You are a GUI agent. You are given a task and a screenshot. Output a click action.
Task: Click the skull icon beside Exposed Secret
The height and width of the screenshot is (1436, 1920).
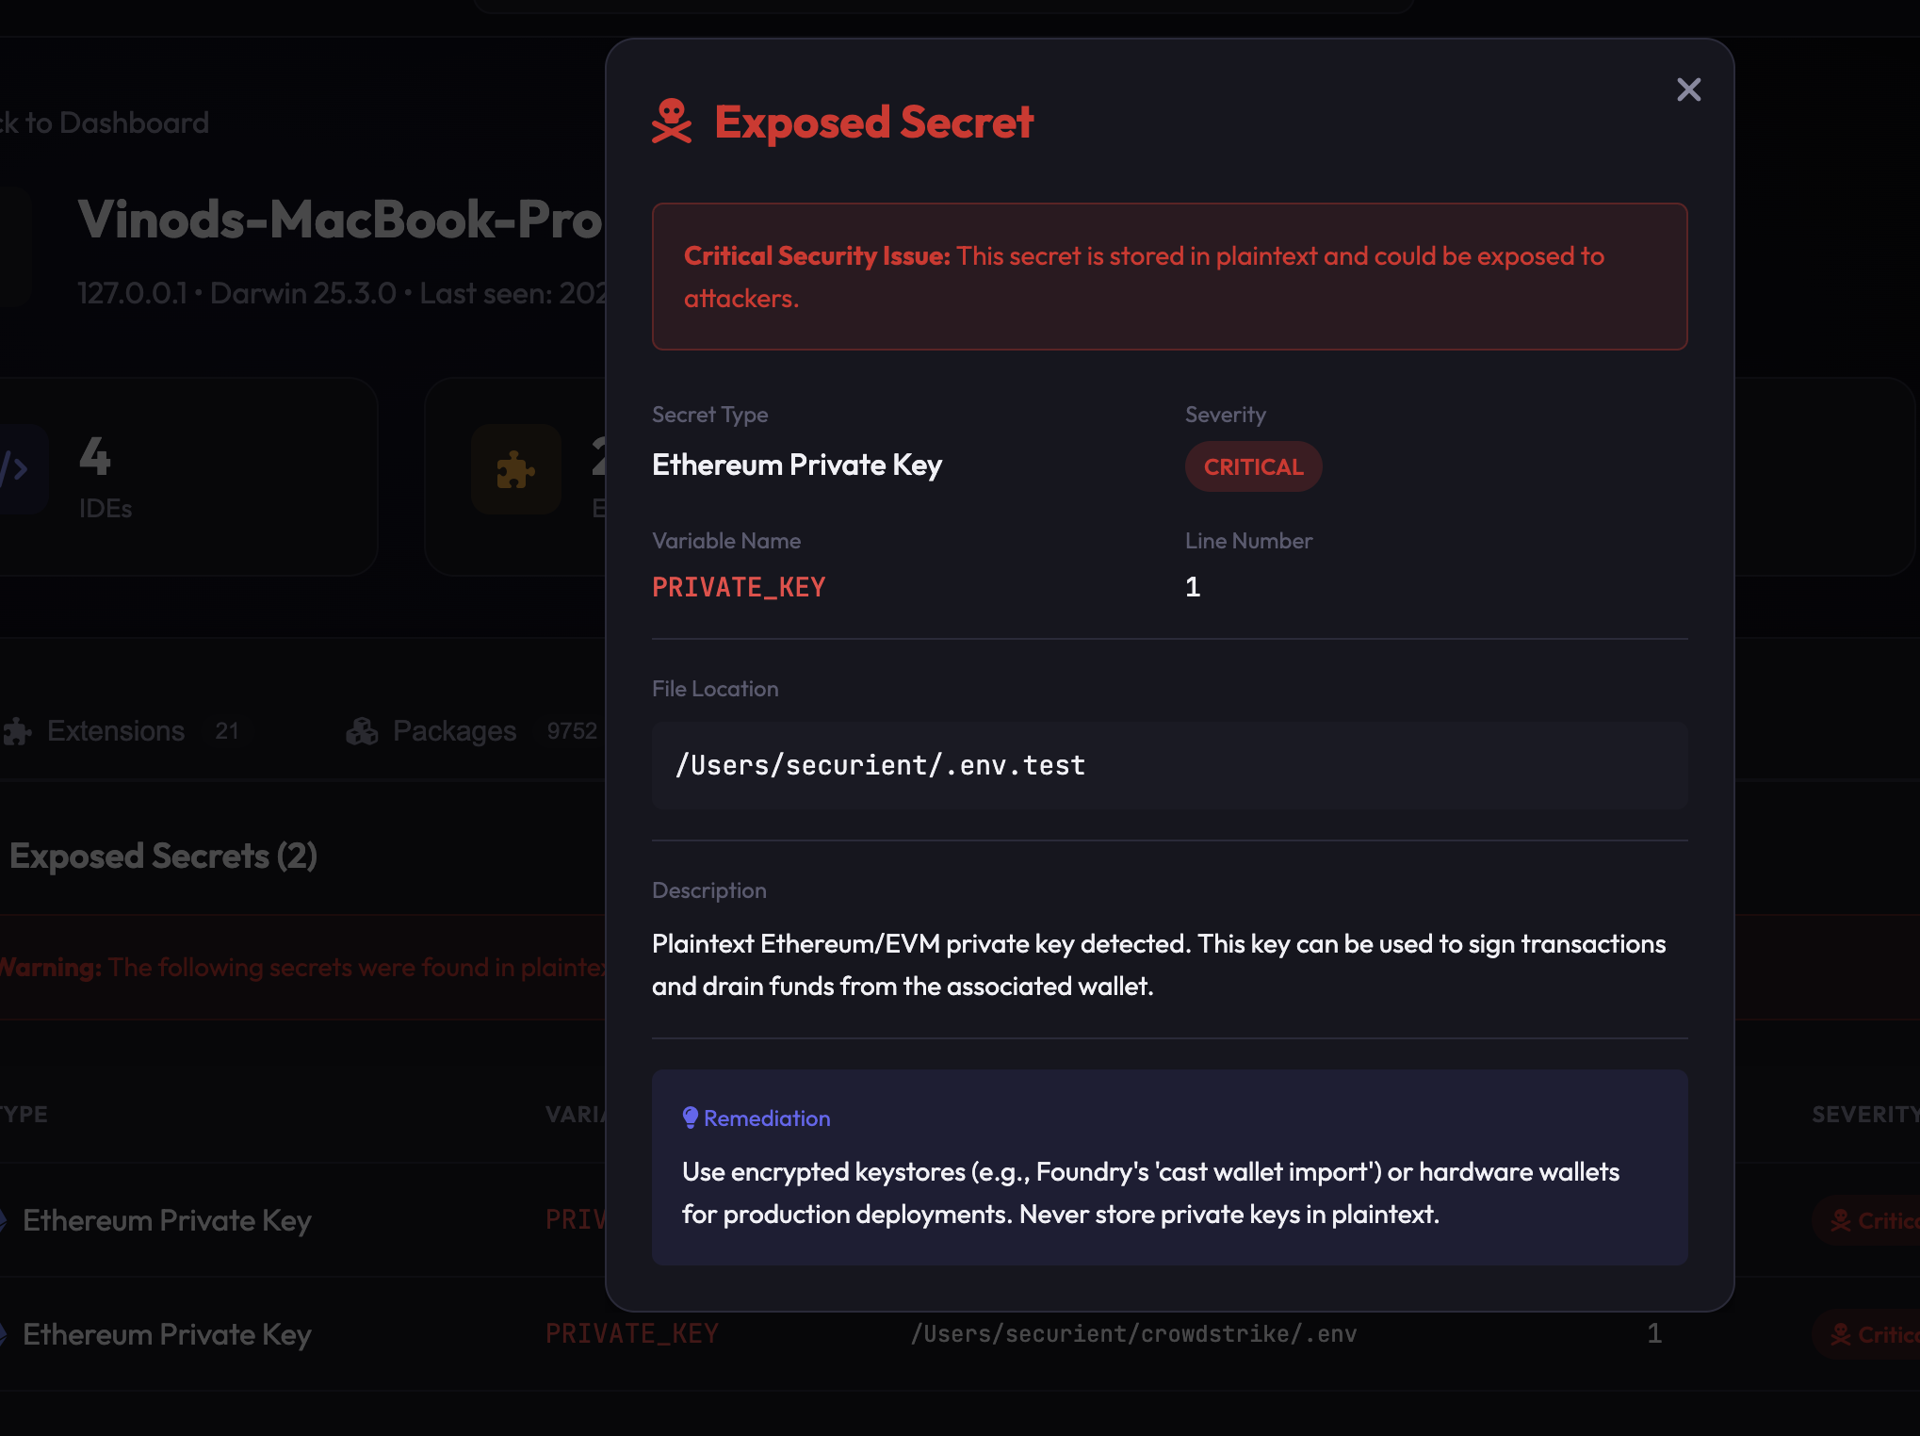pyautogui.click(x=672, y=122)
